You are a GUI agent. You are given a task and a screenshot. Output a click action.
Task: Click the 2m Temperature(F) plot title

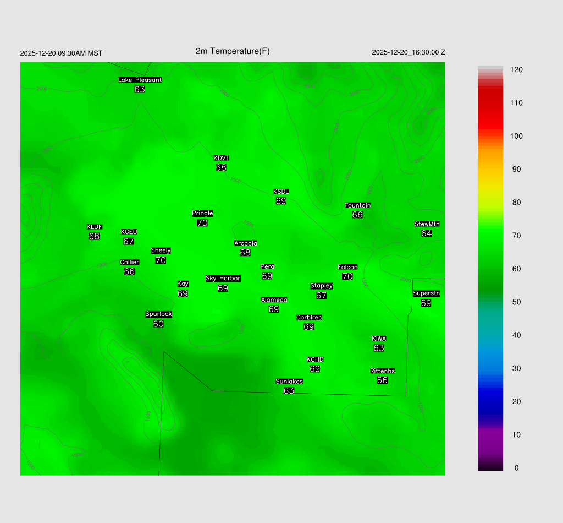click(233, 51)
